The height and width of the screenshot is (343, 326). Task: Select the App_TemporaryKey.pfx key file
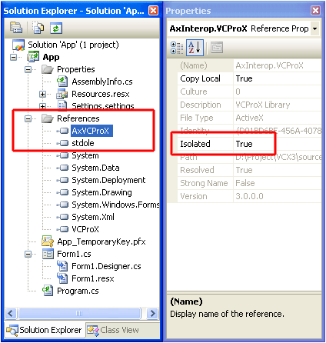coord(101,241)
